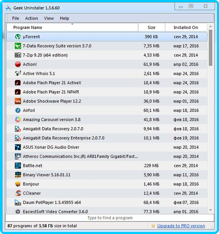Click the Amazing Carousel icon

pyautogui.click(x=18, y=120)
